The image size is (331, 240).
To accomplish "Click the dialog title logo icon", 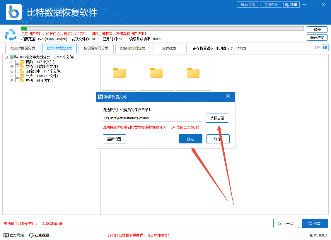I will [x=100, y=97].
